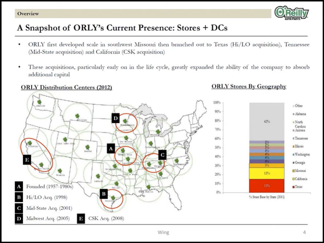
Task: Click the 50% y-axis label
Action: coord(217,147)
